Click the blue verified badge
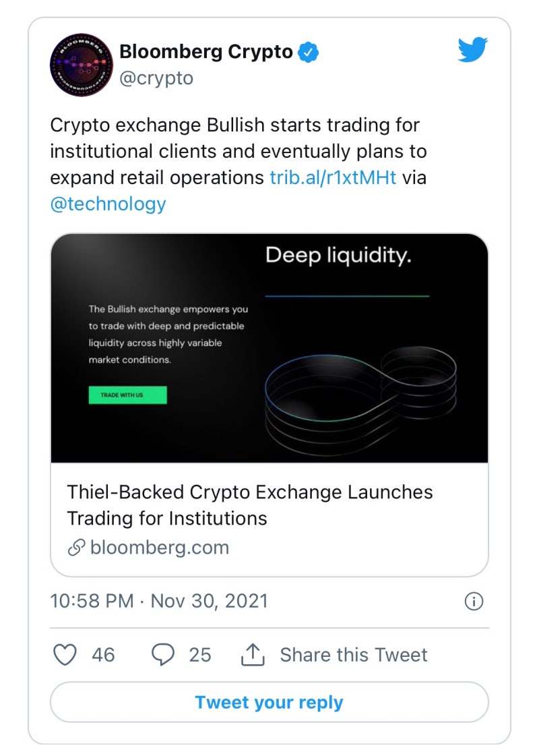This screenshot has height=756, width=539. [309, 52]
